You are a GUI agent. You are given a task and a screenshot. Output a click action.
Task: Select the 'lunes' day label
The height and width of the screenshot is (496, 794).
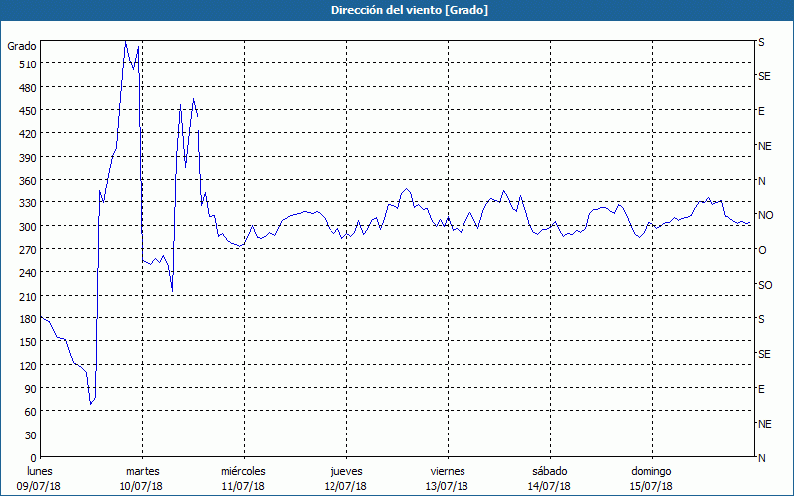(x=40, y=472)
